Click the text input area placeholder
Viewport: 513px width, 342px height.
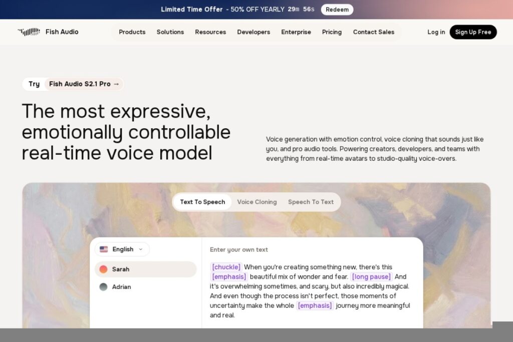[x=239, y=250]
